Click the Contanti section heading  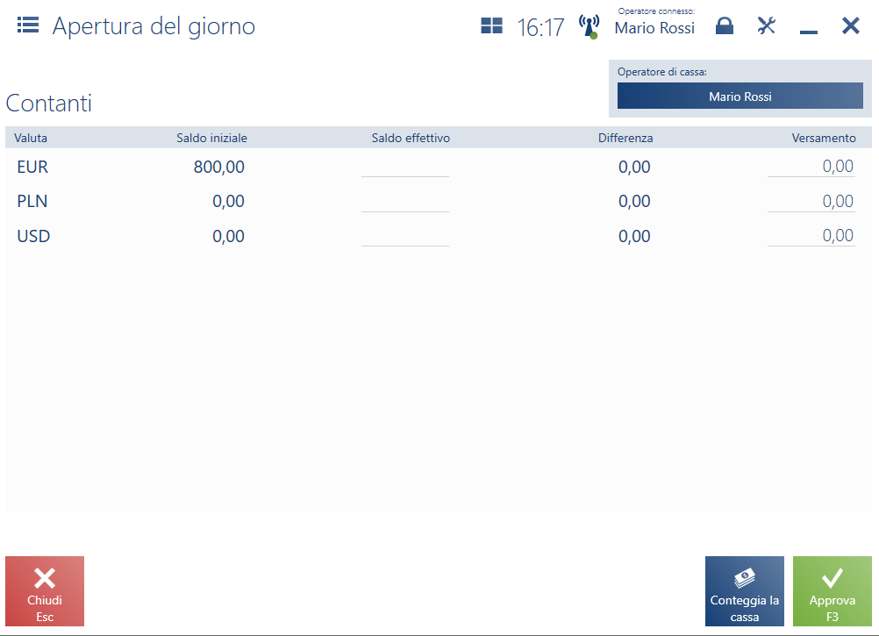coord(49,104)
